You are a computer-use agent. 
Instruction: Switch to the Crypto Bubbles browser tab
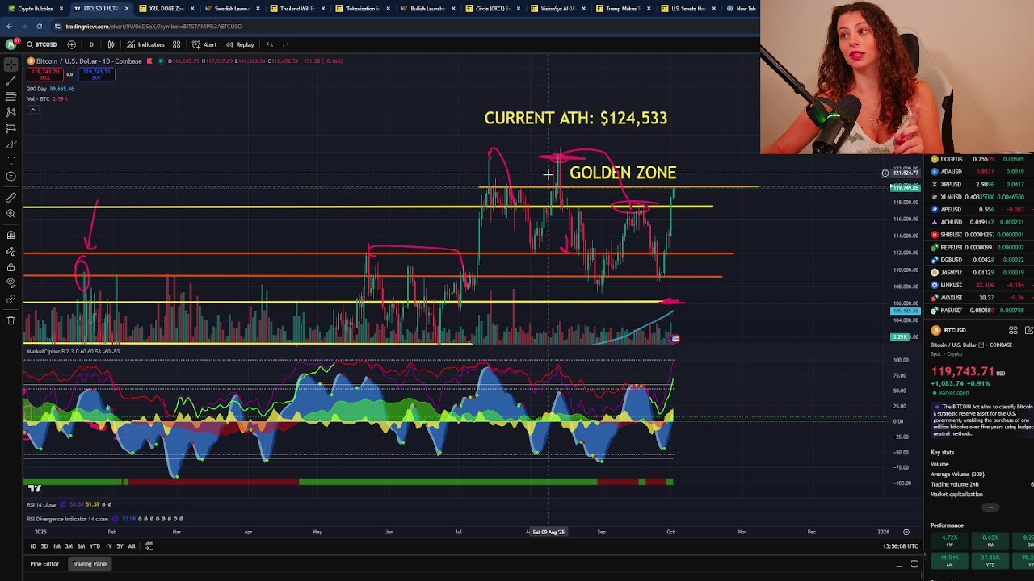(35, 8)
